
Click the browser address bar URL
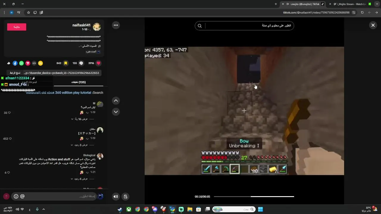click(x=316, y=12)
